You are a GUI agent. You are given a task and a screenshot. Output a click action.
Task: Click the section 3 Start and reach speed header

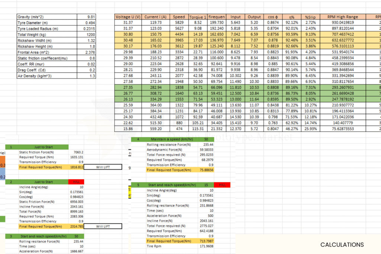44,236
